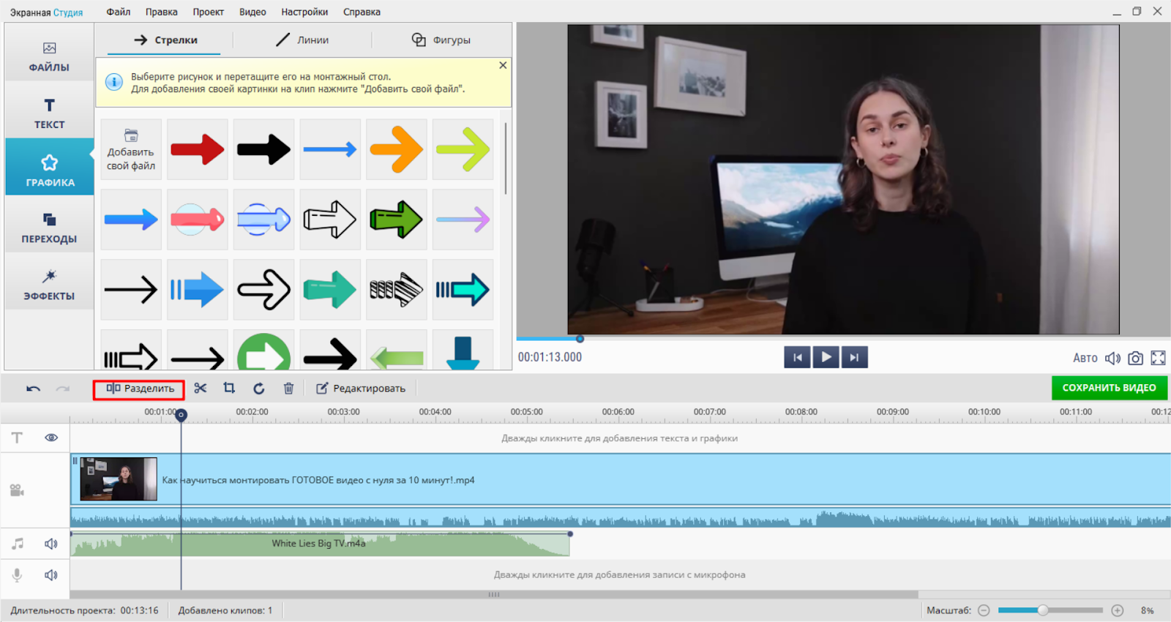Enter fullscreen preview mode
This screenshot has width=1171, height=622.
[1158, 358]
